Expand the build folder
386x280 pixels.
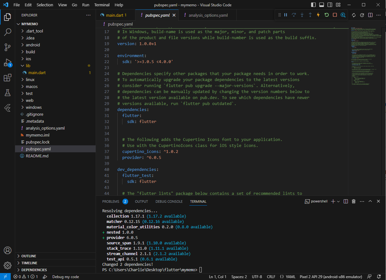tap(55, 52)
